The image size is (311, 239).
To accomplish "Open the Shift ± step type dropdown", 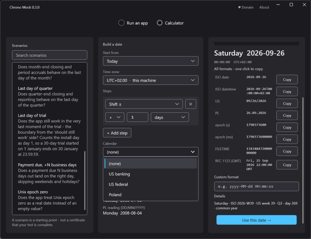I will [144, 104].
